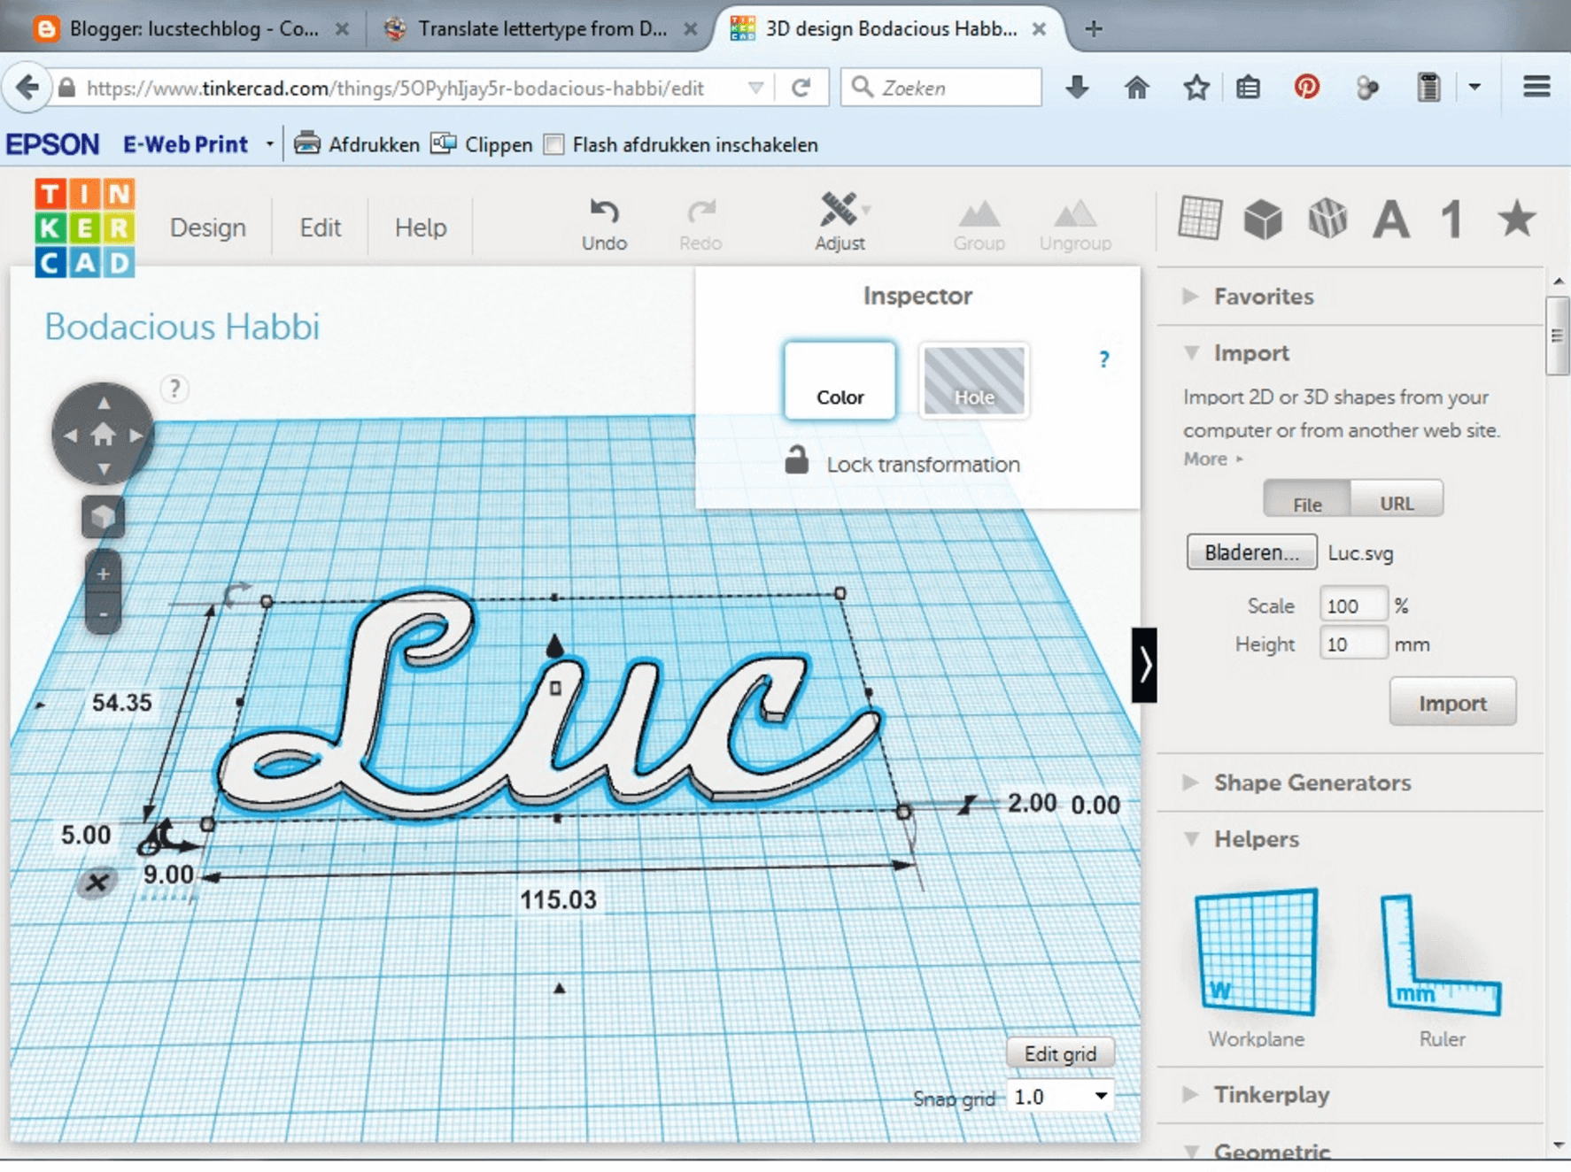The height and width of the screenshot is (1172, 1571).
Task: Click the Afdrukken print button
Action: point(358,144)
